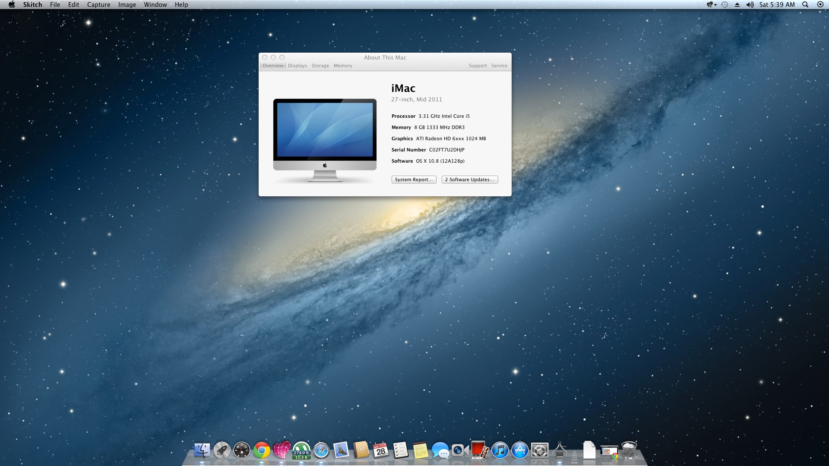The width and height of the screenshot is (829, 466).
Task: Select the Overview tab in About This Mac
Action: tap(273, 66)
